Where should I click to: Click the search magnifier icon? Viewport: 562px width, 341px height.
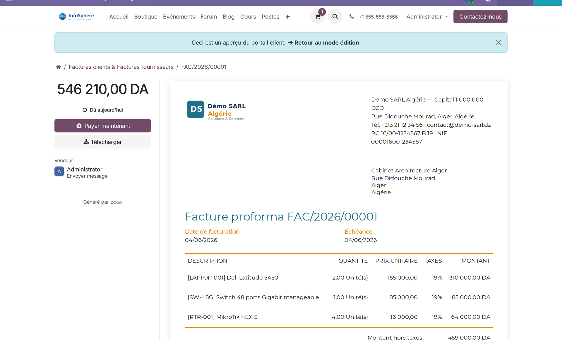335,17
